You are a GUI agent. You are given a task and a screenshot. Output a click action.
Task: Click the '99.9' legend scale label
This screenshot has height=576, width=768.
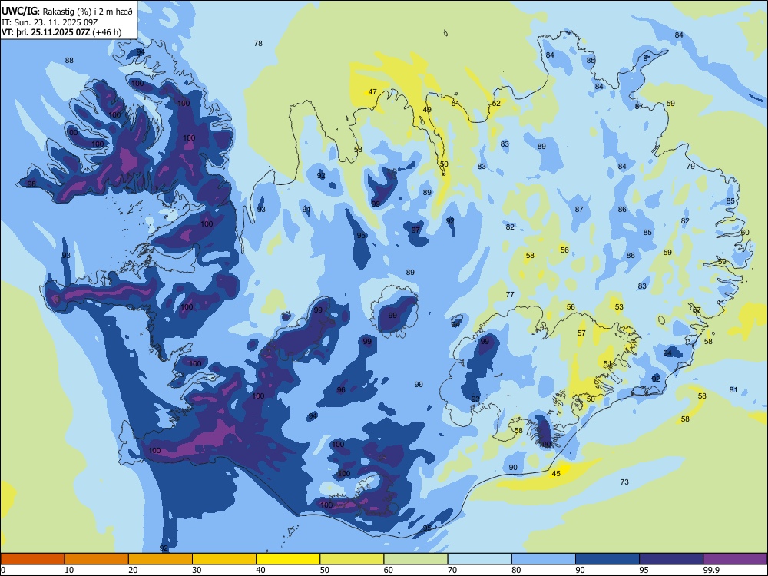pyautogui.click(x=711, y=570)
